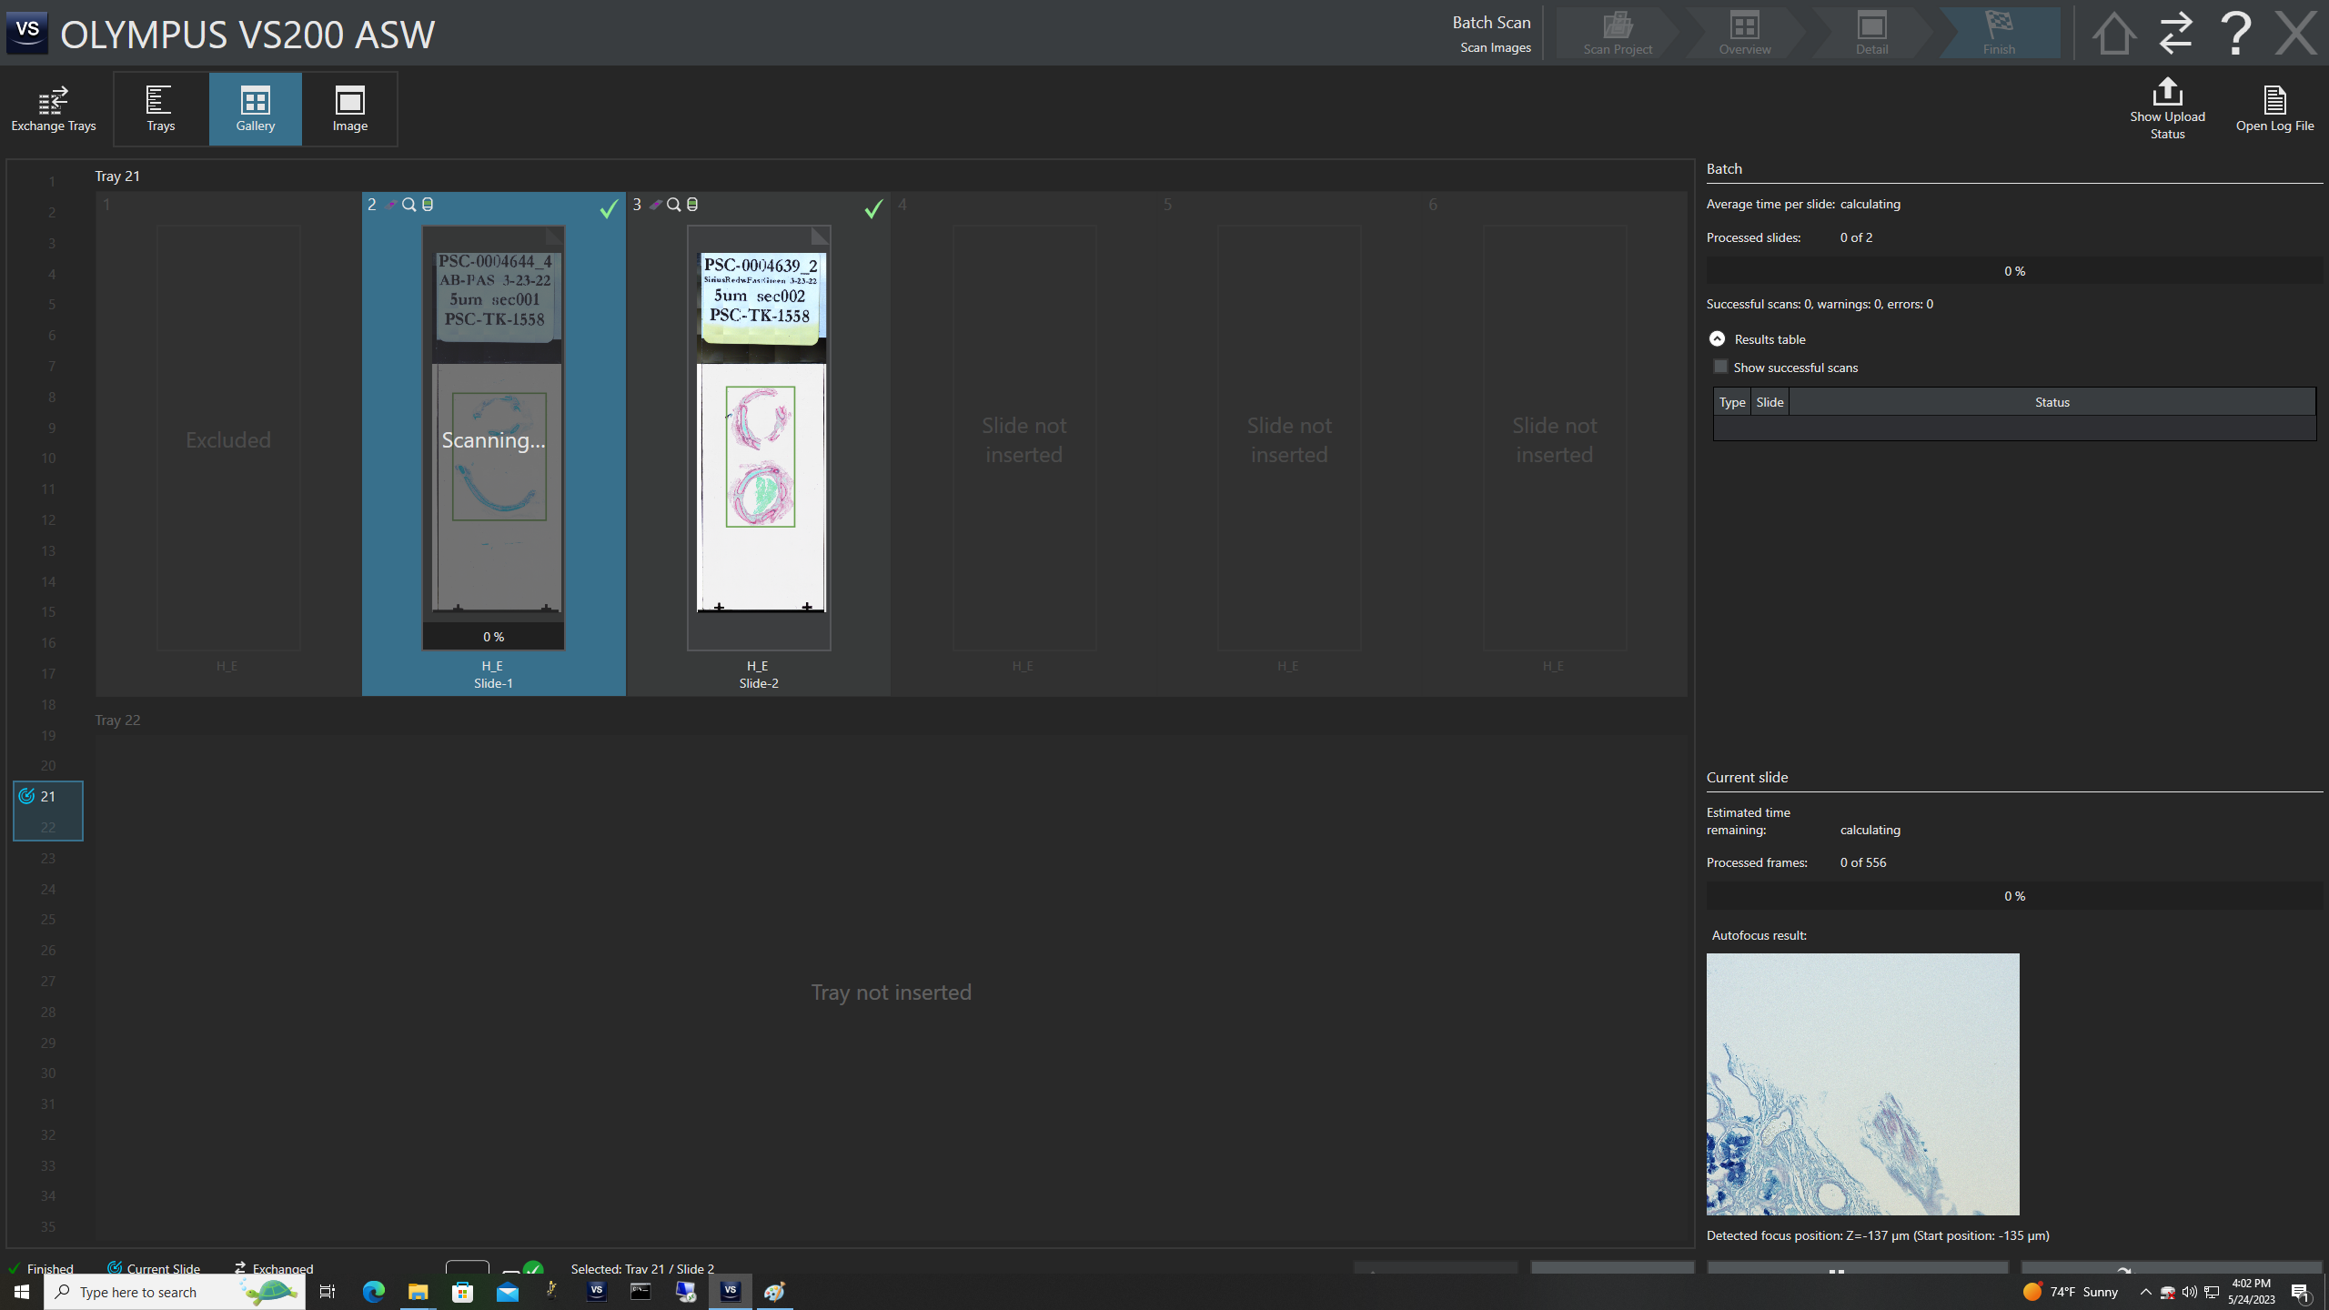This screenshot has width=2329, height=1310.
Task: Switch to the Trays view
Action: (x=160, y=108)
